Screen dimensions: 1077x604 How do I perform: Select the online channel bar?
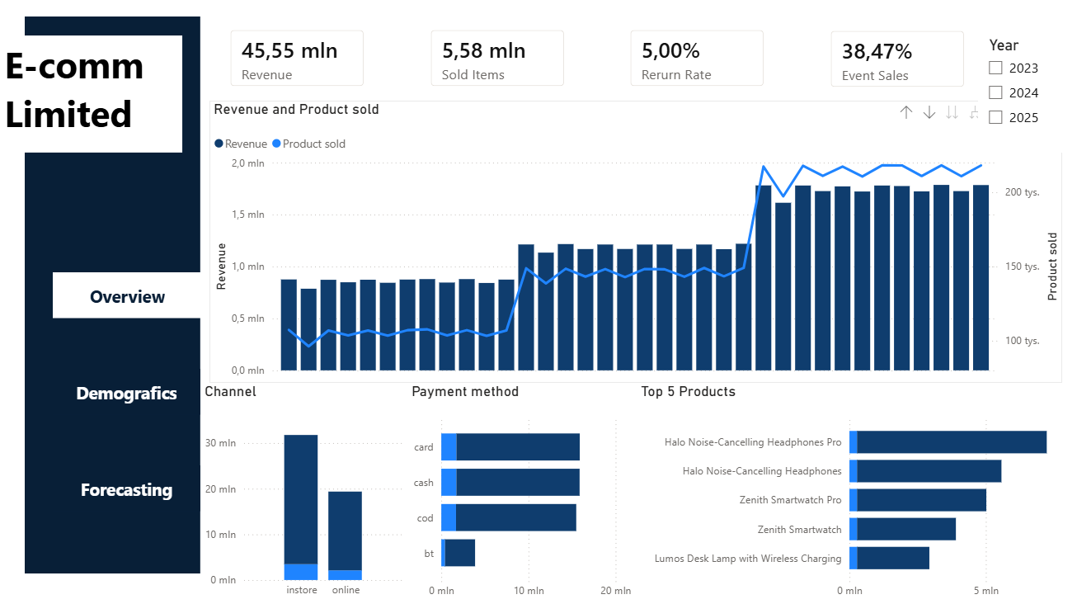345,536
